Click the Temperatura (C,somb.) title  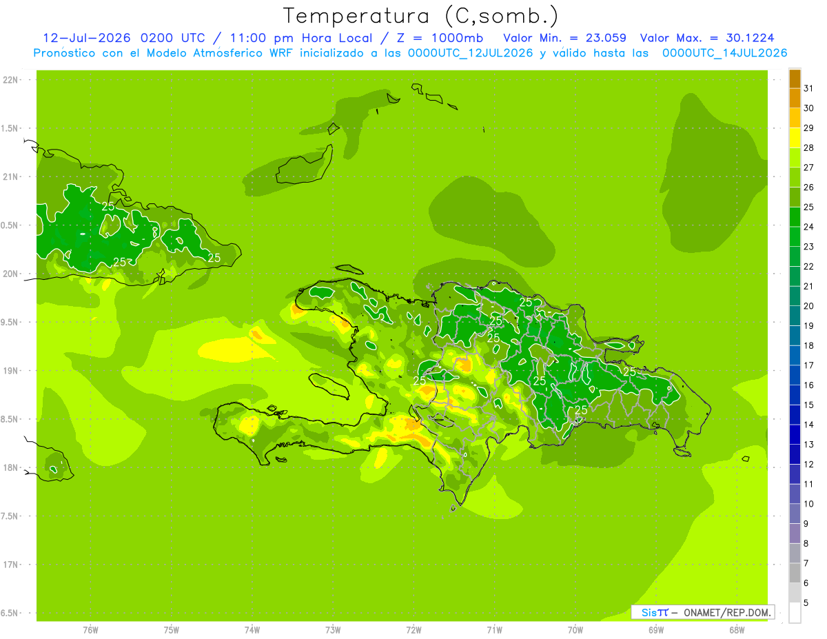click(421, 16)
